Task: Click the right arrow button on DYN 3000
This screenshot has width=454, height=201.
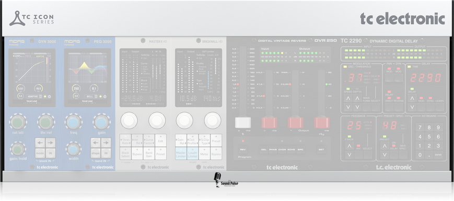Action: click(50, 143)
